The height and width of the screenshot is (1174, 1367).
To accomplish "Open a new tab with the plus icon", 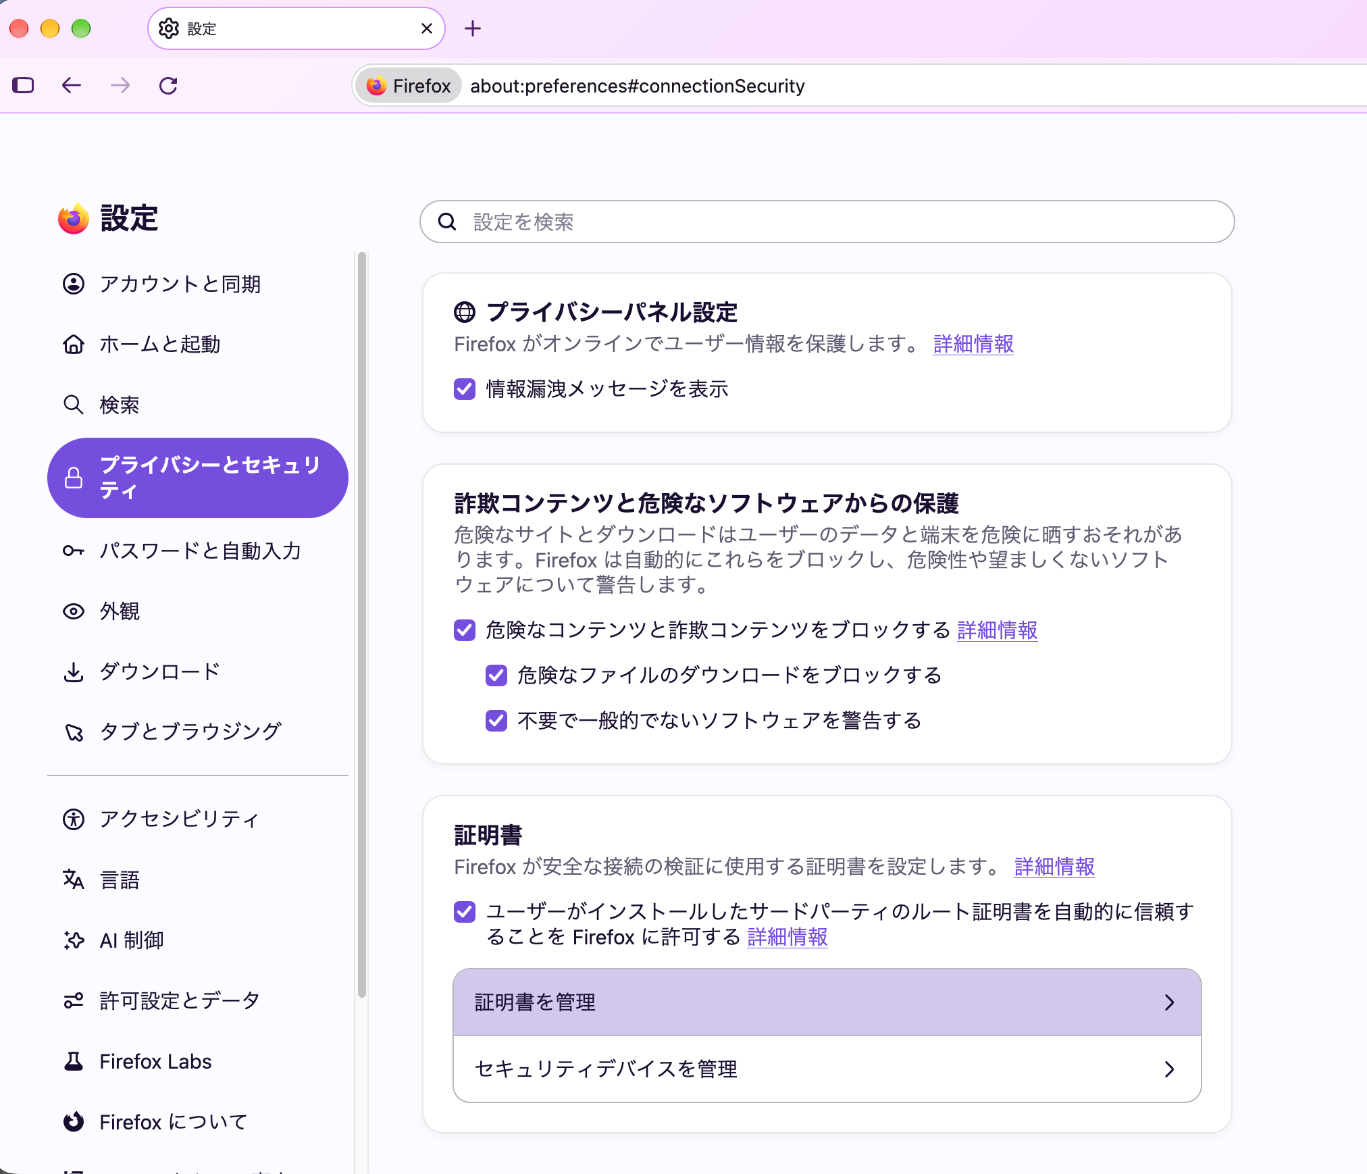I will tap(473, 28).
